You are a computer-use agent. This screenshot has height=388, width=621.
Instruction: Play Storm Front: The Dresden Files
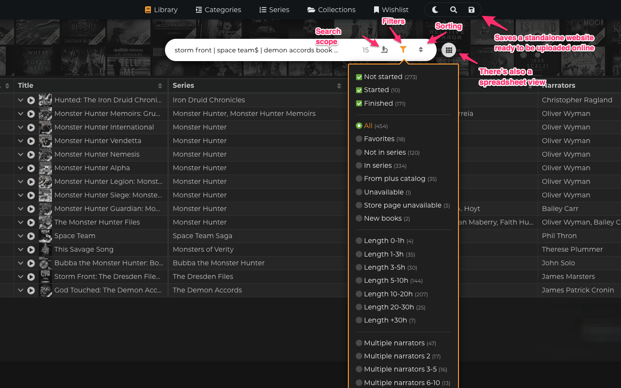(31, 276)
